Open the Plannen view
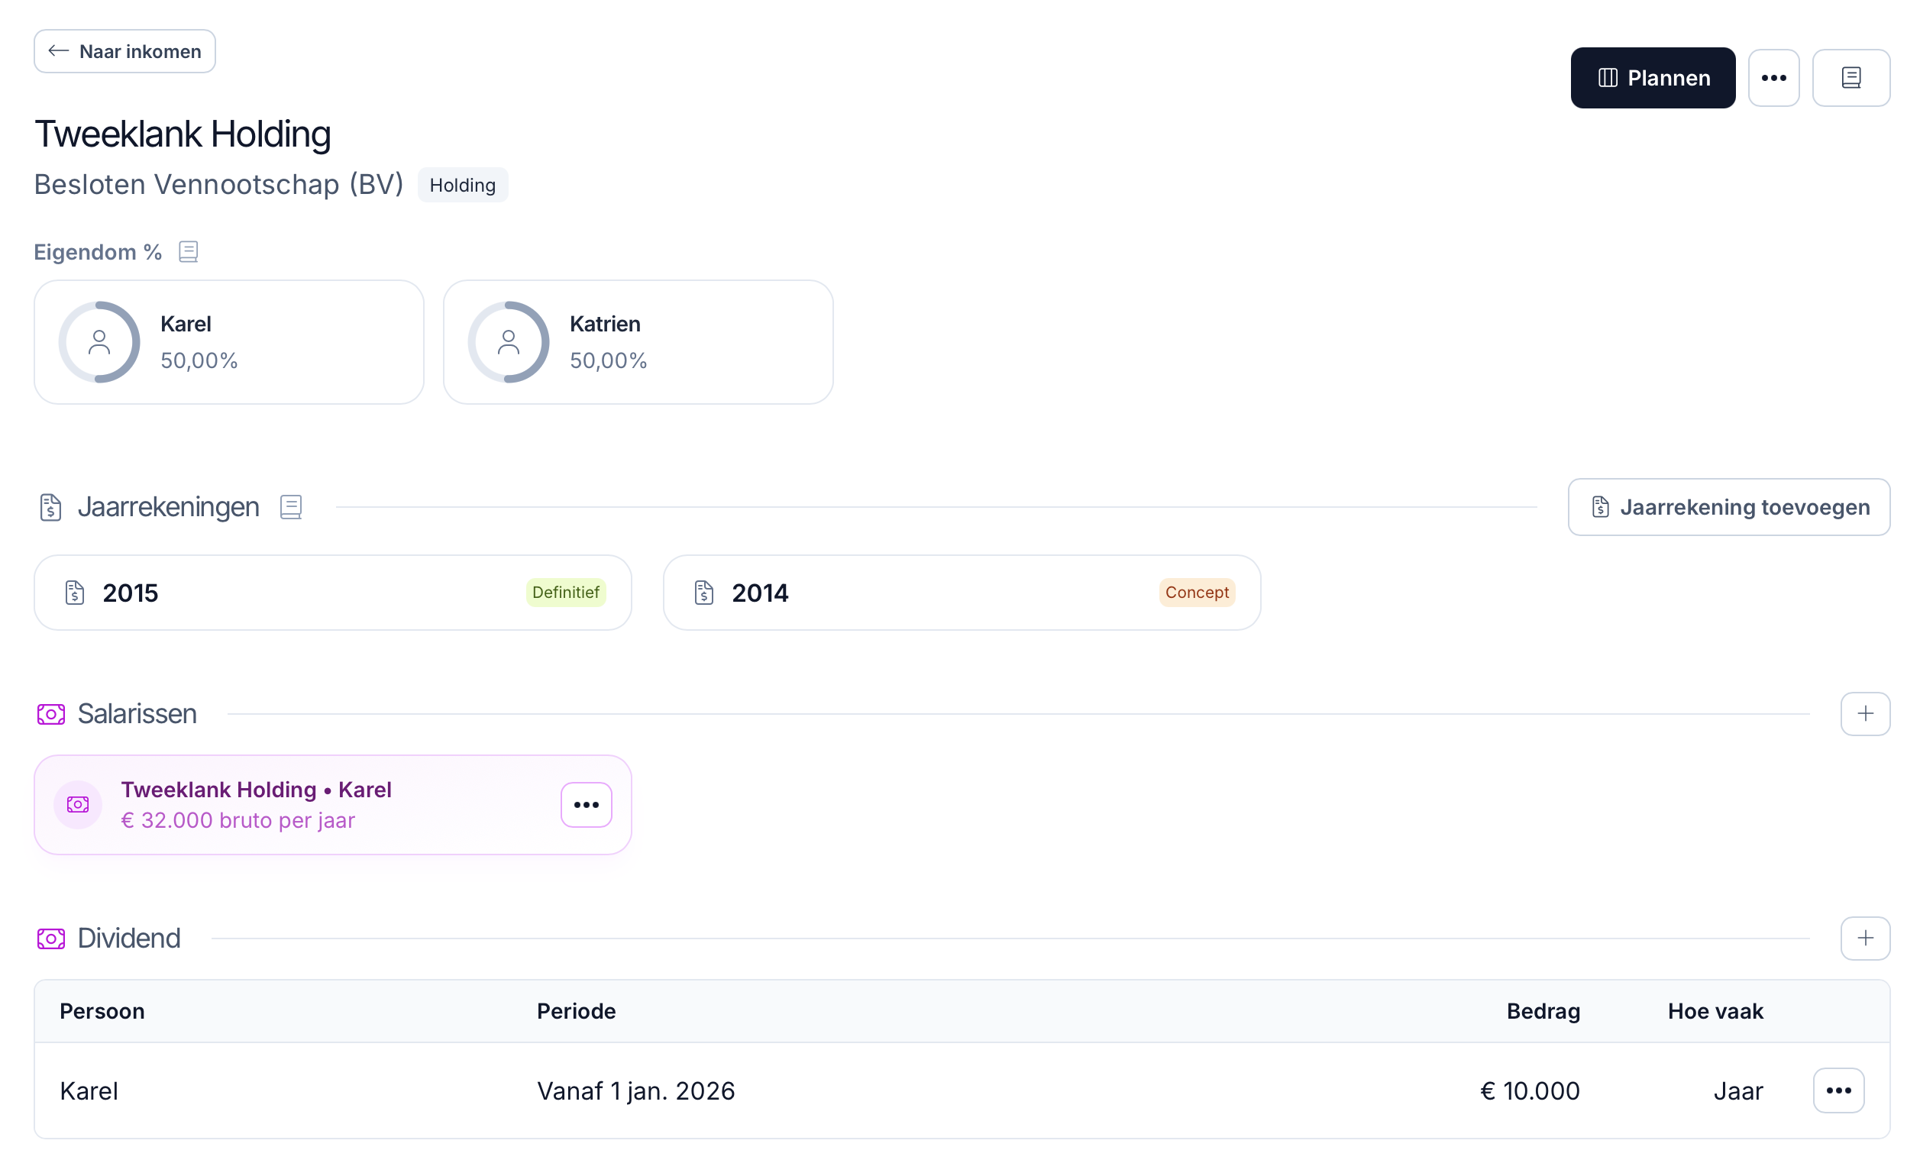1920x1176 pixels. [1653, 78]
